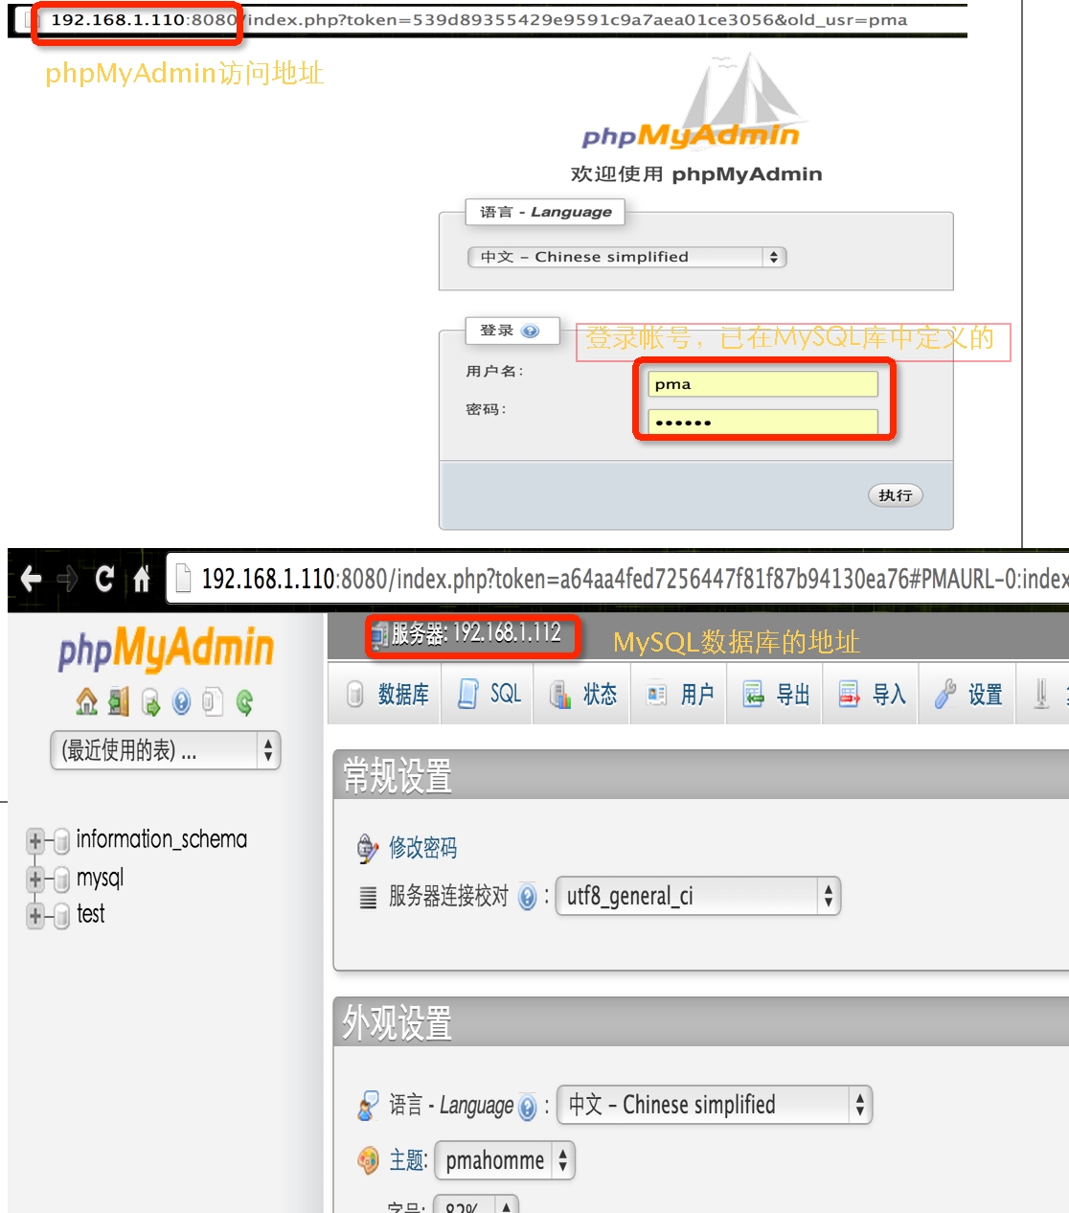This screenshot has width=1069, height=1213.
Task: Switch to the 导入 tab
Action: point(872,694)
